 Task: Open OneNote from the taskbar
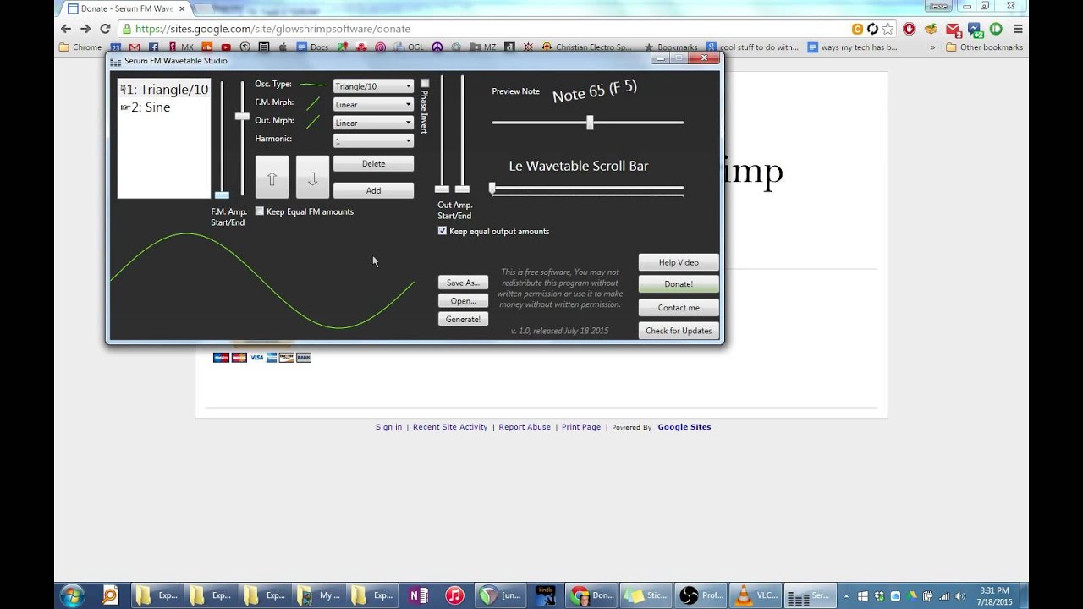[418, 595]
